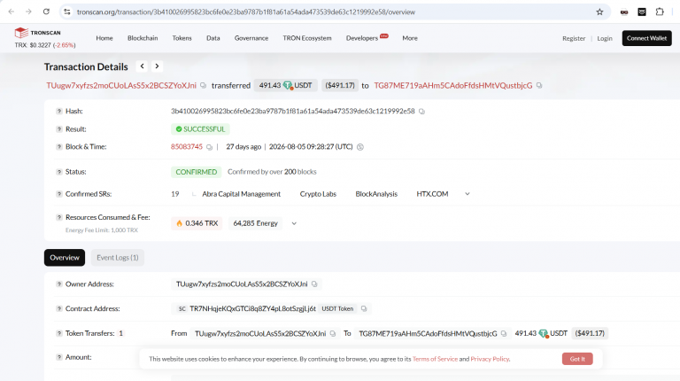Click the USDT token badge in the headline

tap(286, 85)
